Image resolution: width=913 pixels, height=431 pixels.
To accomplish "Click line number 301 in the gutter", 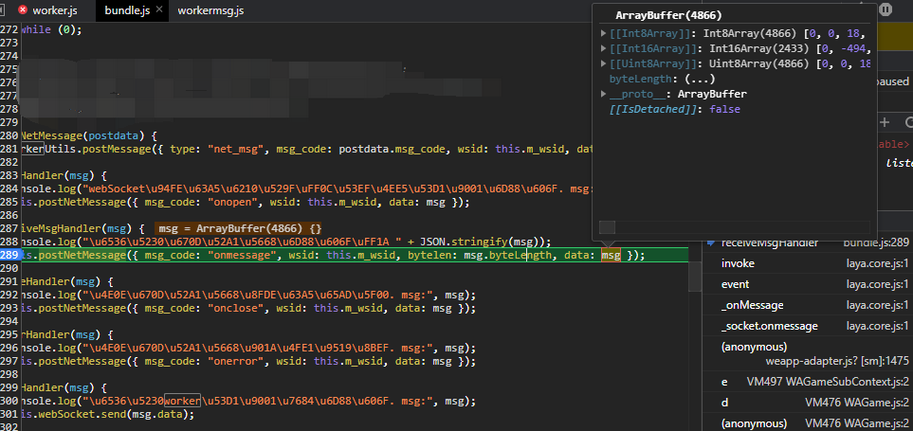I will click(9, 415).
